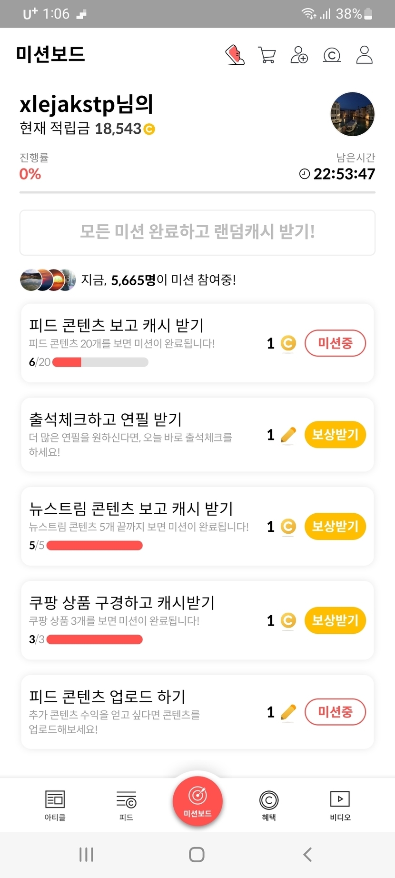Tap the round profile photo thumbnail
The image size is (395, 878).
click(353, 114)
